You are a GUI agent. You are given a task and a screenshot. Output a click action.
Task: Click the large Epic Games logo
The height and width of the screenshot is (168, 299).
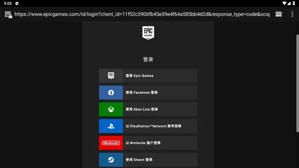pos(148,33)
